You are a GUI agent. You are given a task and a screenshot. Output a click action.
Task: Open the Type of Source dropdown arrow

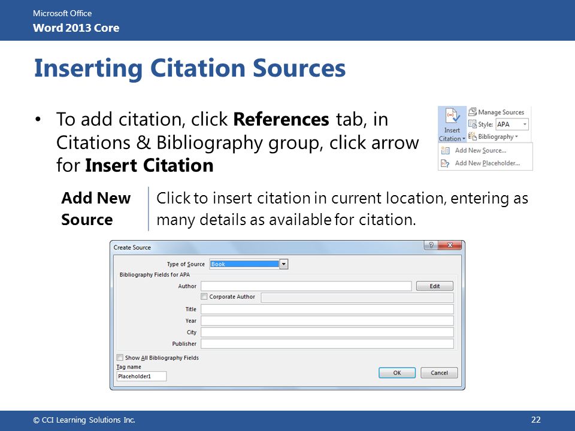point(284,264)
